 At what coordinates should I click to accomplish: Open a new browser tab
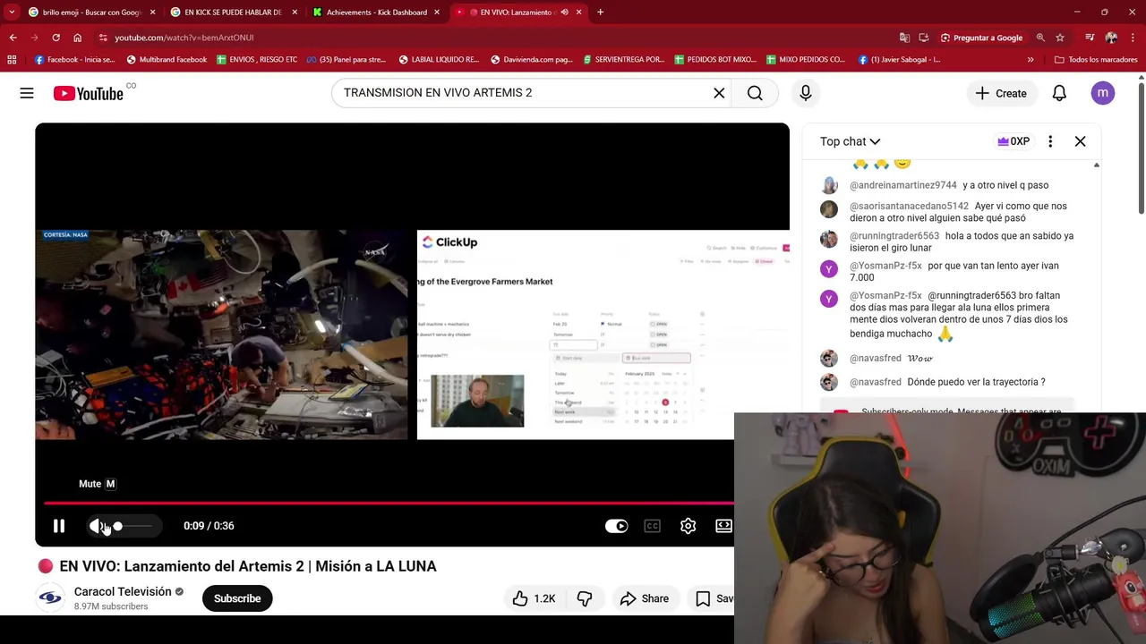tap(600, 13)
